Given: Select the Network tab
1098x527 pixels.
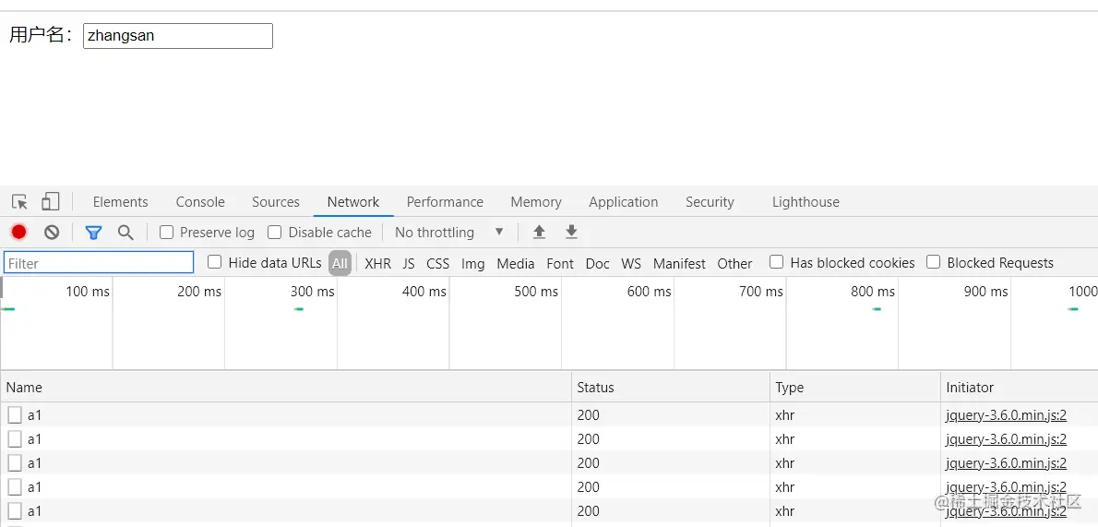Looking at the screenshot, I should coord(352,202).
